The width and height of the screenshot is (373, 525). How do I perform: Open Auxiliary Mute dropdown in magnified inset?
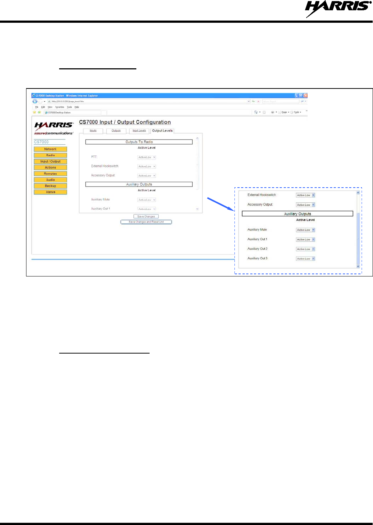click(305, 230)
